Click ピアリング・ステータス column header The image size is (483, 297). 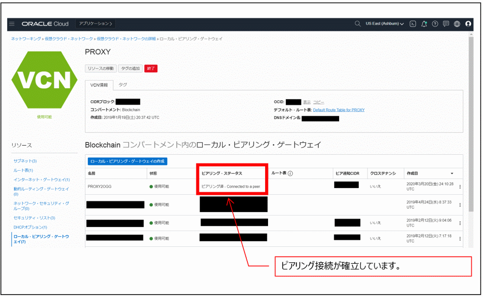pyautogui.click(x=222, y=174)
